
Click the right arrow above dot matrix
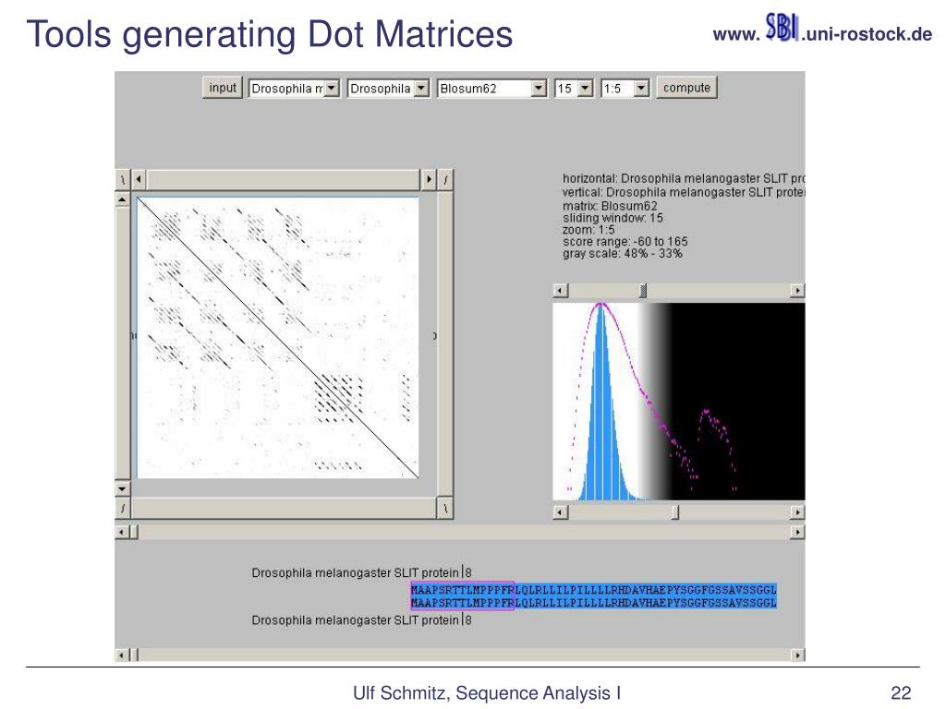[429, 179]
